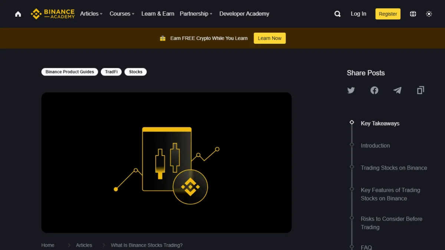Go to the home icon in navbar
The image size is (445, 250).
(18, 14)
